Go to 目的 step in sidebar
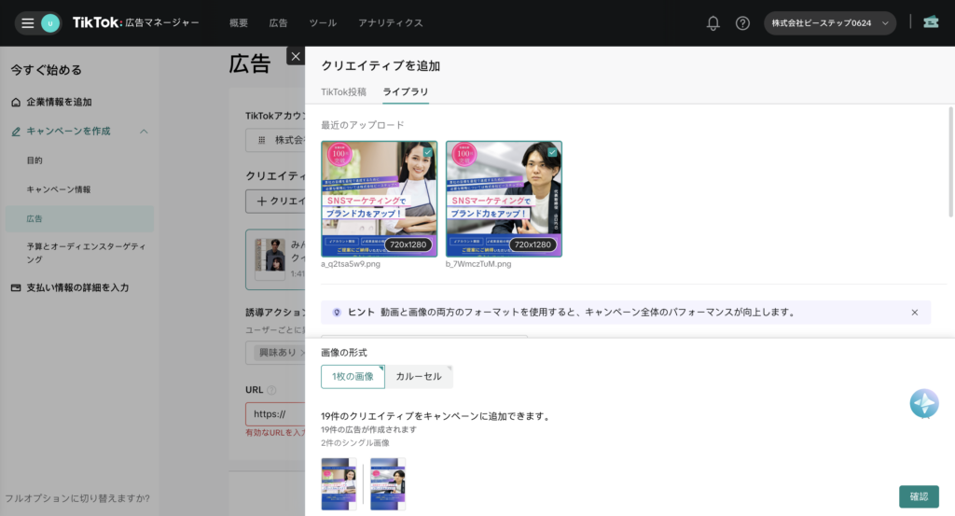 [x=35, y=160]
